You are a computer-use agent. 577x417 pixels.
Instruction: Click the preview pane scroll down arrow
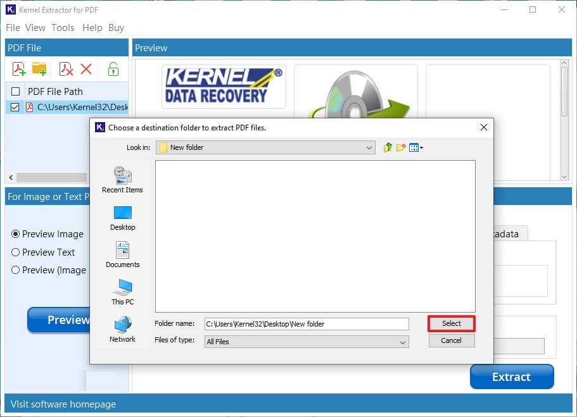click(x=564, y=177)
